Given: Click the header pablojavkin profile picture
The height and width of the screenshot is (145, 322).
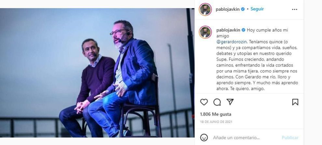Looking at the screenshot, I should (x=205, y=9).
